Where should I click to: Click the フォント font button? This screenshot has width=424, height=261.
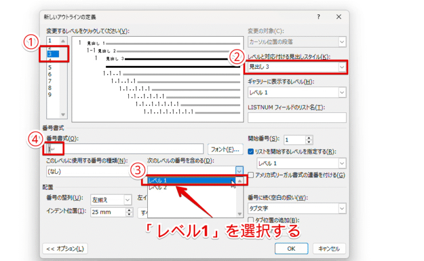[225, 149]
